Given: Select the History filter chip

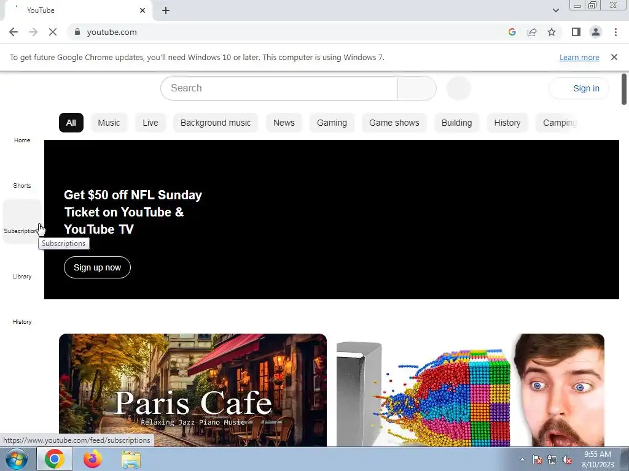Looking at the screenshot, I should point(507,123).
